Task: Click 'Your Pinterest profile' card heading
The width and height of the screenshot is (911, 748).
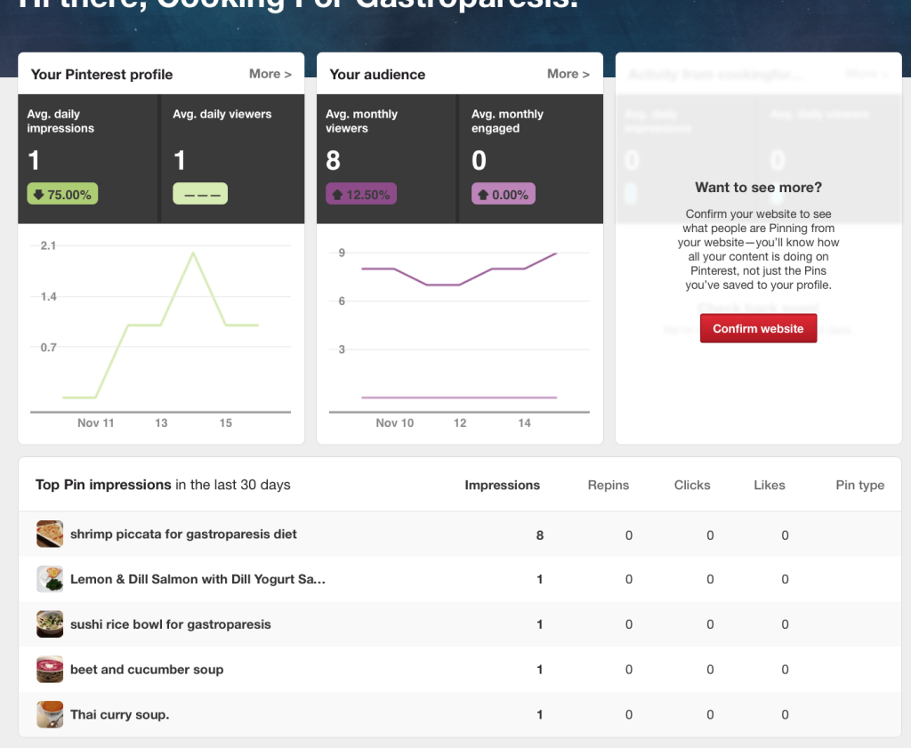Action: [x=101, y=75]
